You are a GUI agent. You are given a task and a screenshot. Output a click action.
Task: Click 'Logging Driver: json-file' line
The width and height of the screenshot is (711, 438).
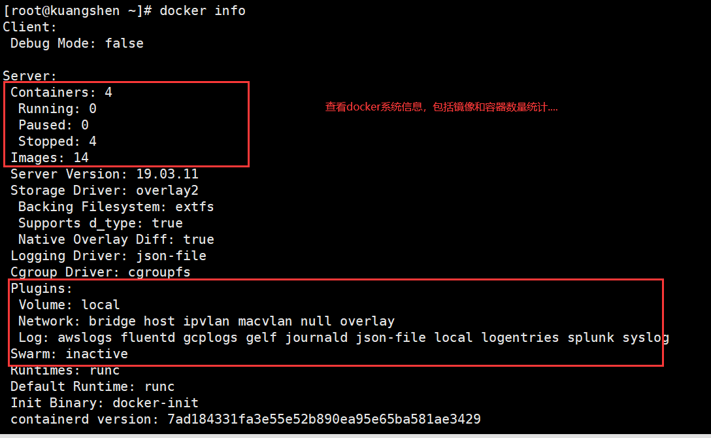pyautogui.click(x=108, y=256)
